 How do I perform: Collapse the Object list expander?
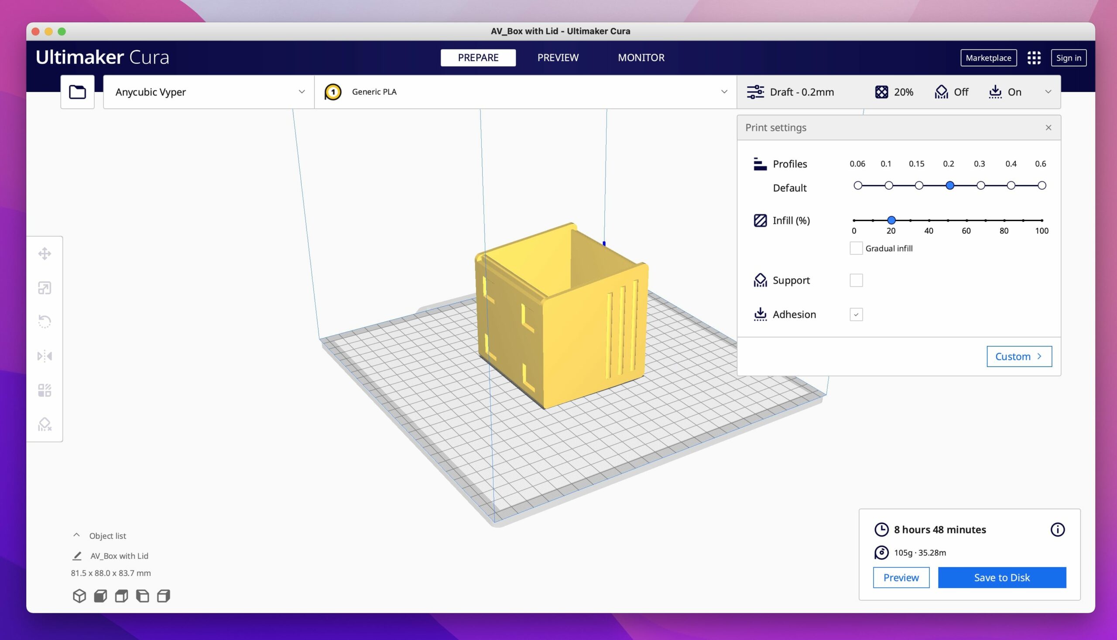click(76, 535)
